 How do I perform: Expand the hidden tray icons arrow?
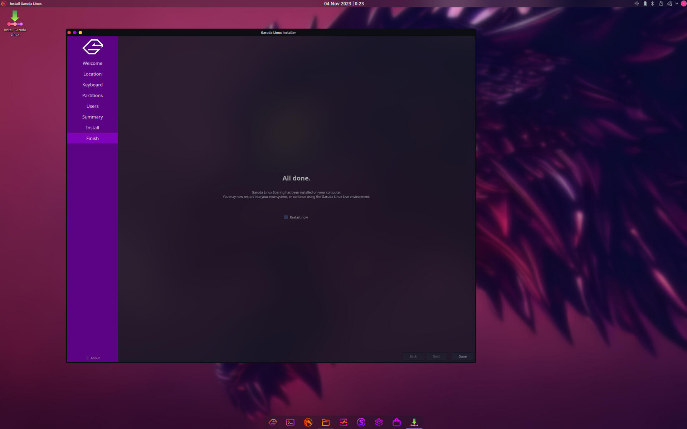coord(677,4)
